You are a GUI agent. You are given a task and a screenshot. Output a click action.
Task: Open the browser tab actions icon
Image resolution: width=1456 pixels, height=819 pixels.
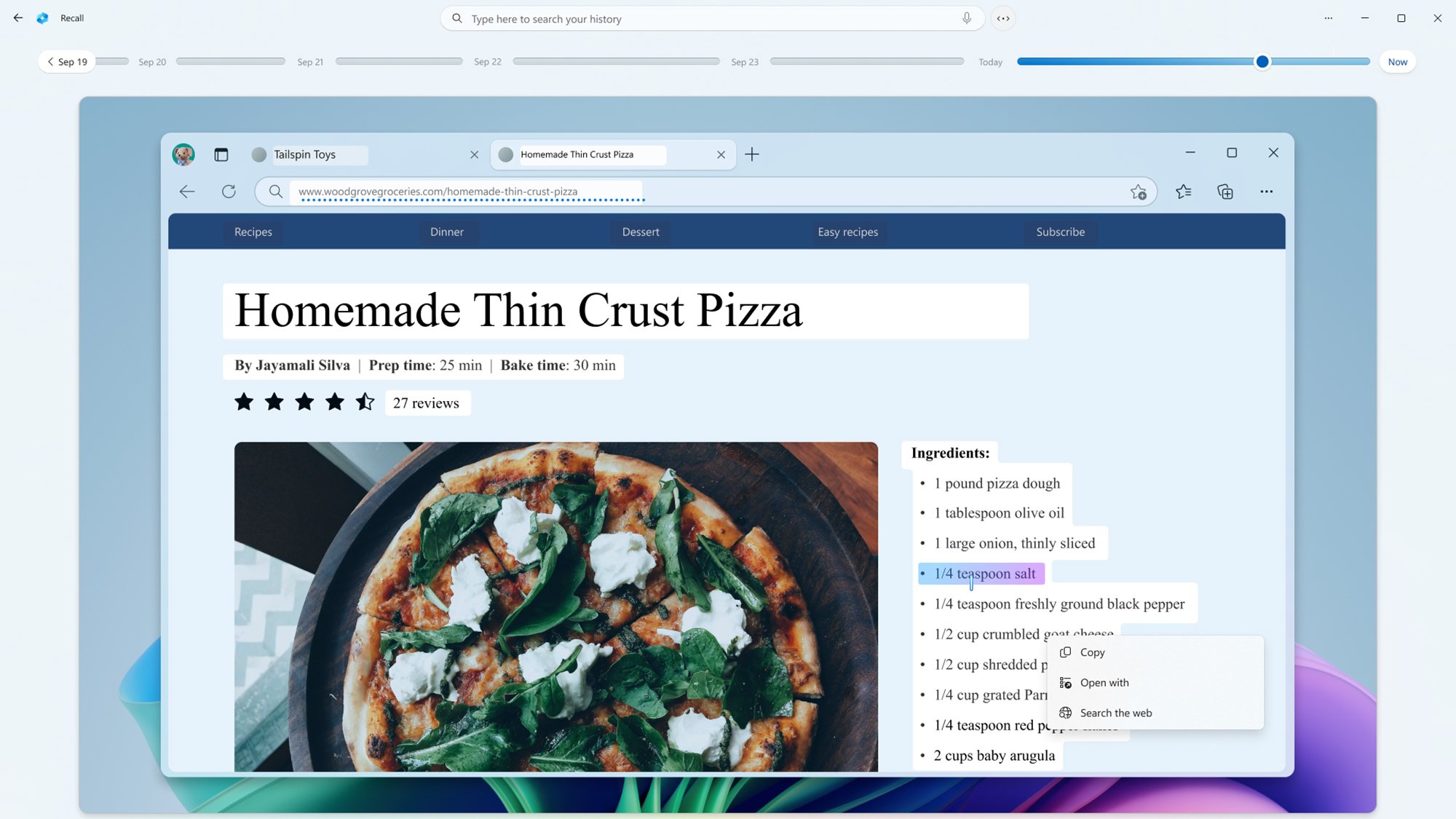tap(221, 154)
